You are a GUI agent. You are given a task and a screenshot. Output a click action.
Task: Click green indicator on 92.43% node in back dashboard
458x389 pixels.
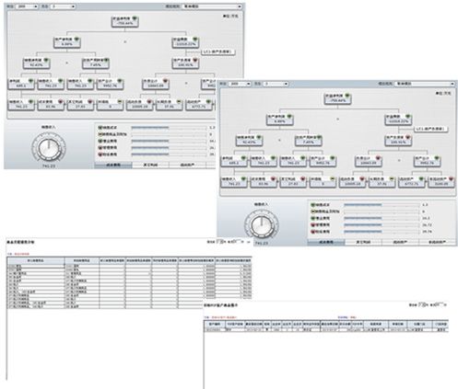(46, 60)
